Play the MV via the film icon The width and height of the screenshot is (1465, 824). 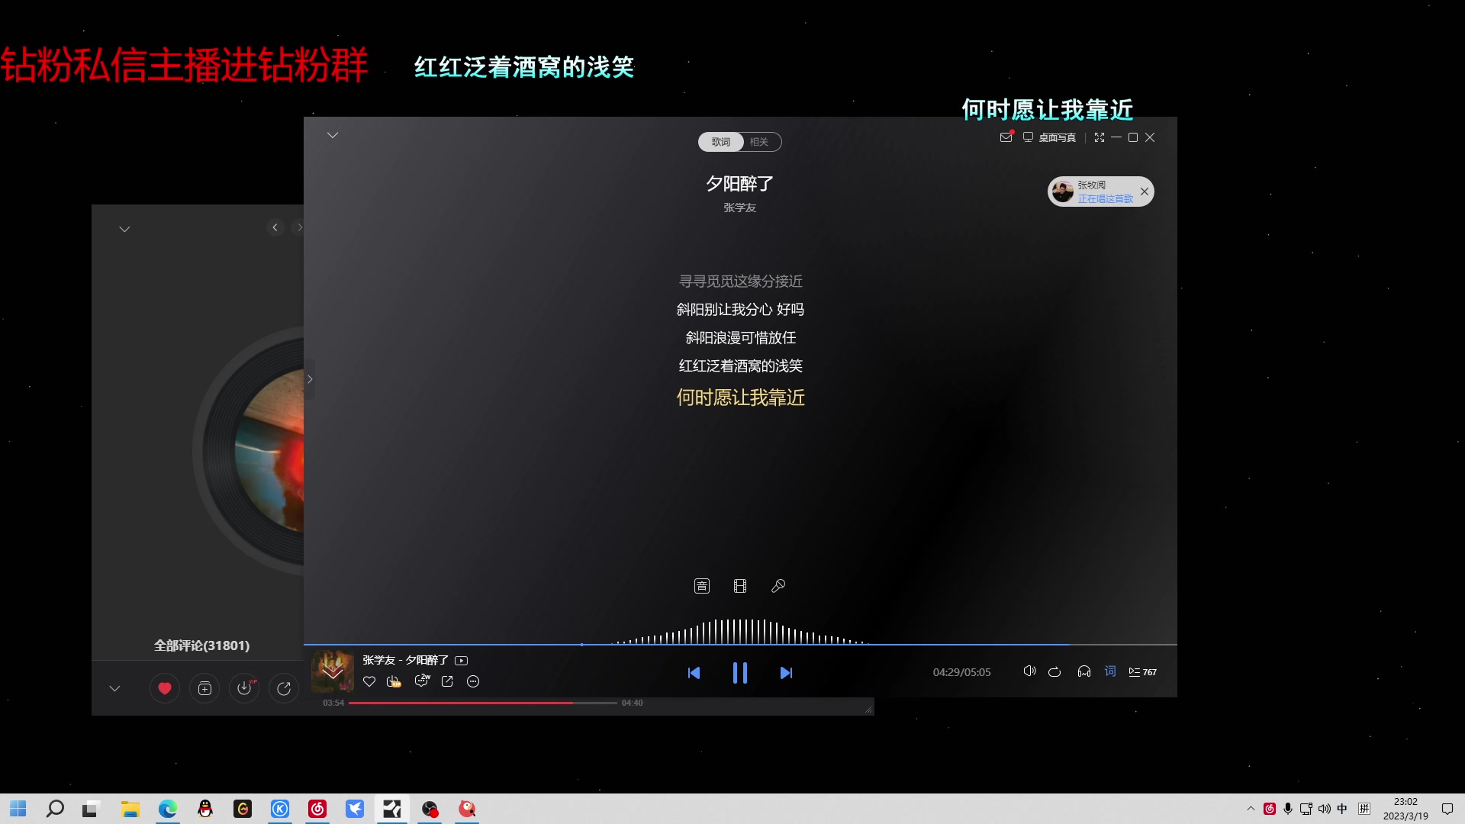(740, 586)
